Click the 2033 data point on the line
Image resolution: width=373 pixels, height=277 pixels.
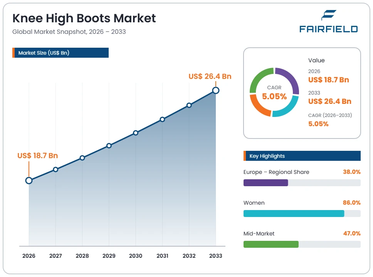click(216, 90)
